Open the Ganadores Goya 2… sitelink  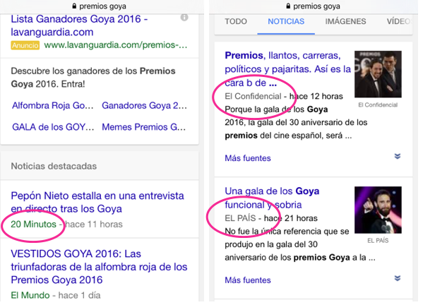coord(144,105)
